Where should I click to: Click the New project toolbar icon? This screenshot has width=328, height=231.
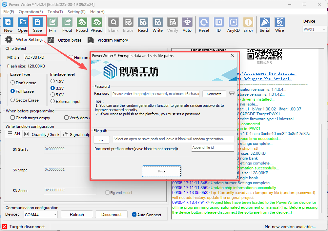click(8, 22)
